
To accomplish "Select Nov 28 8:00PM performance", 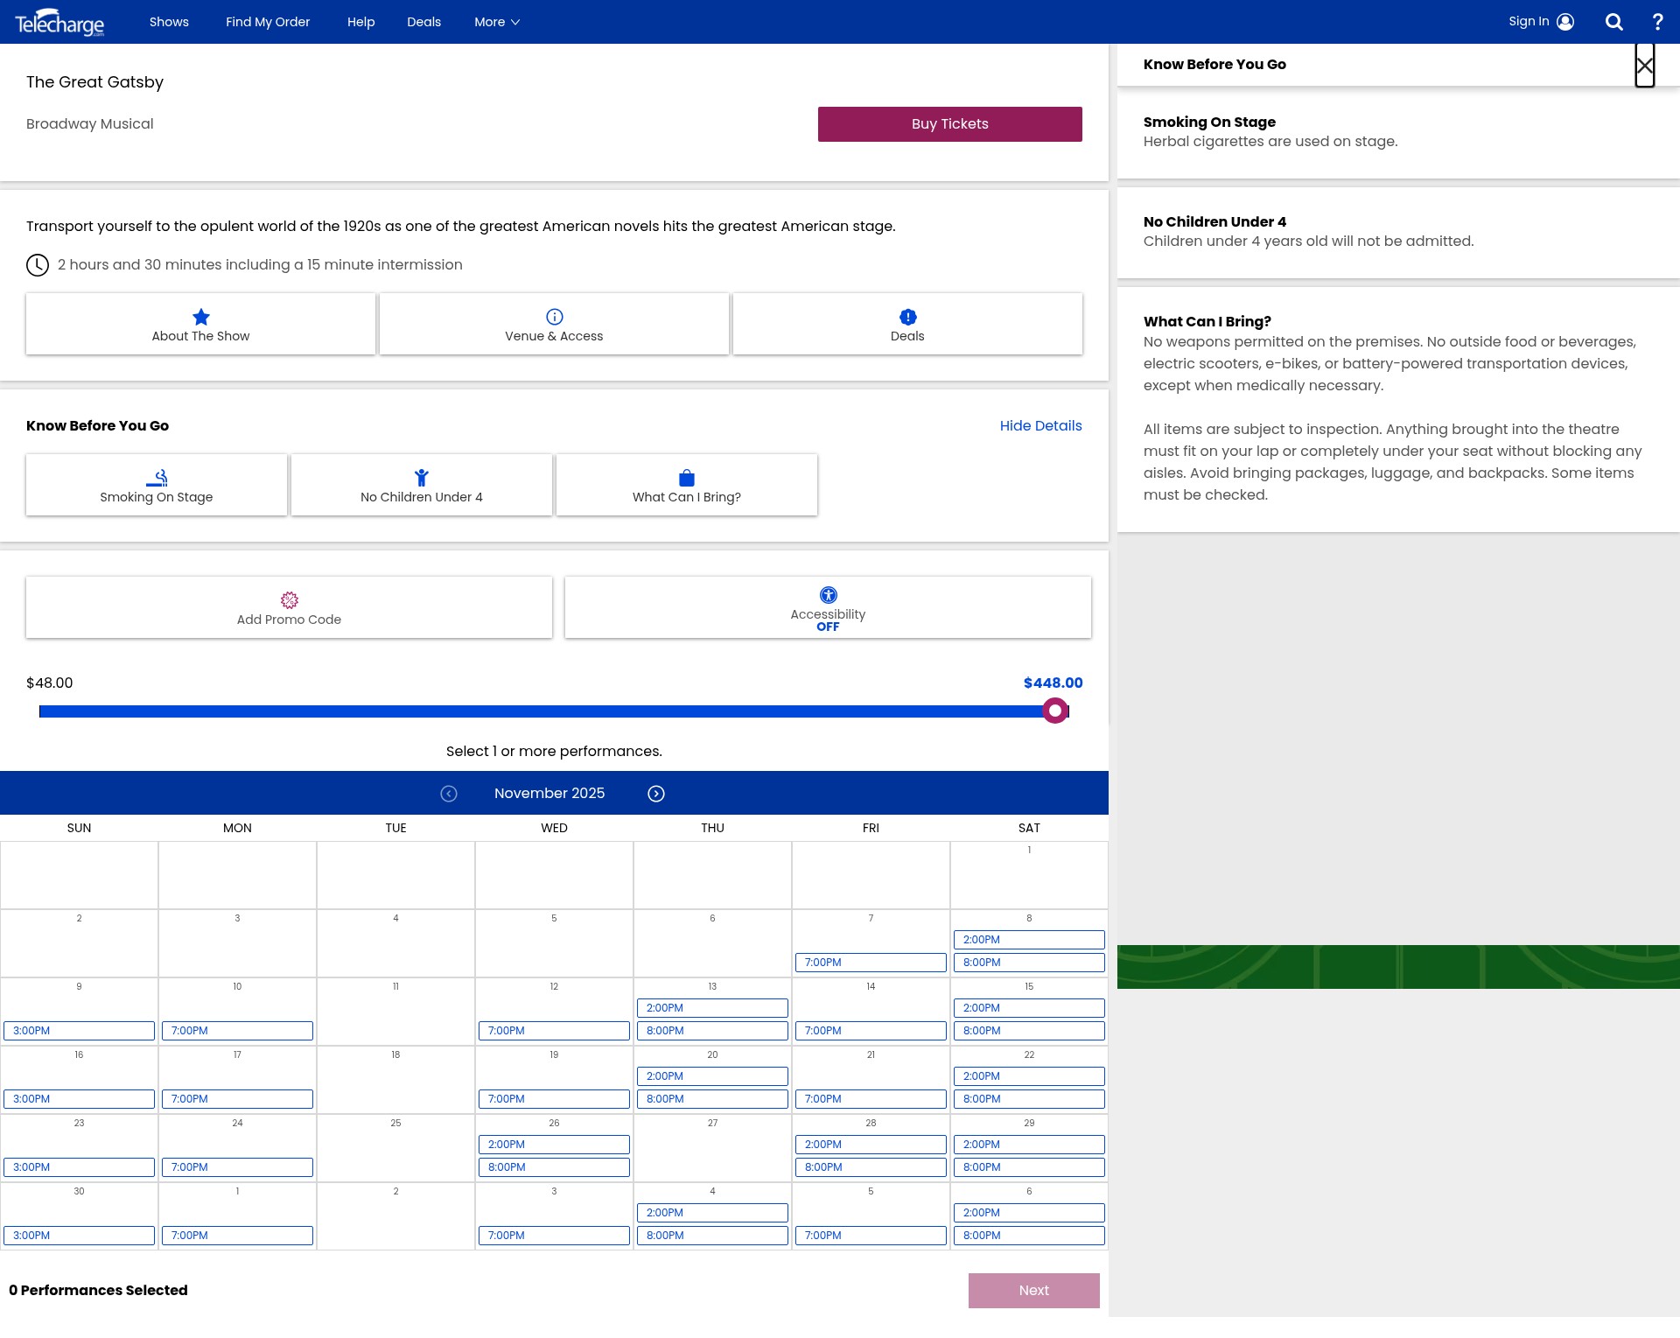I will pyautogui.click(x=871, y=1167).
